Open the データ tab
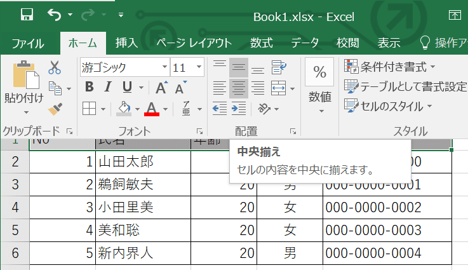The height and width of the screenshot is (270, 468). point(305,43)
